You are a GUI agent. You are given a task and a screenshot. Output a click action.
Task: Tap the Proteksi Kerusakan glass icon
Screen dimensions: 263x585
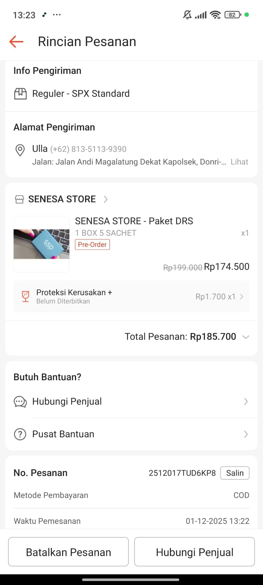click(26, 296)
